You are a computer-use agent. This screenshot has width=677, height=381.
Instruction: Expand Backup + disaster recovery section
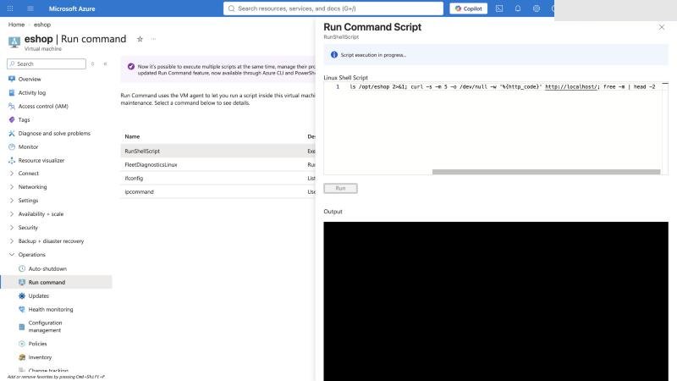pos(12,241)
